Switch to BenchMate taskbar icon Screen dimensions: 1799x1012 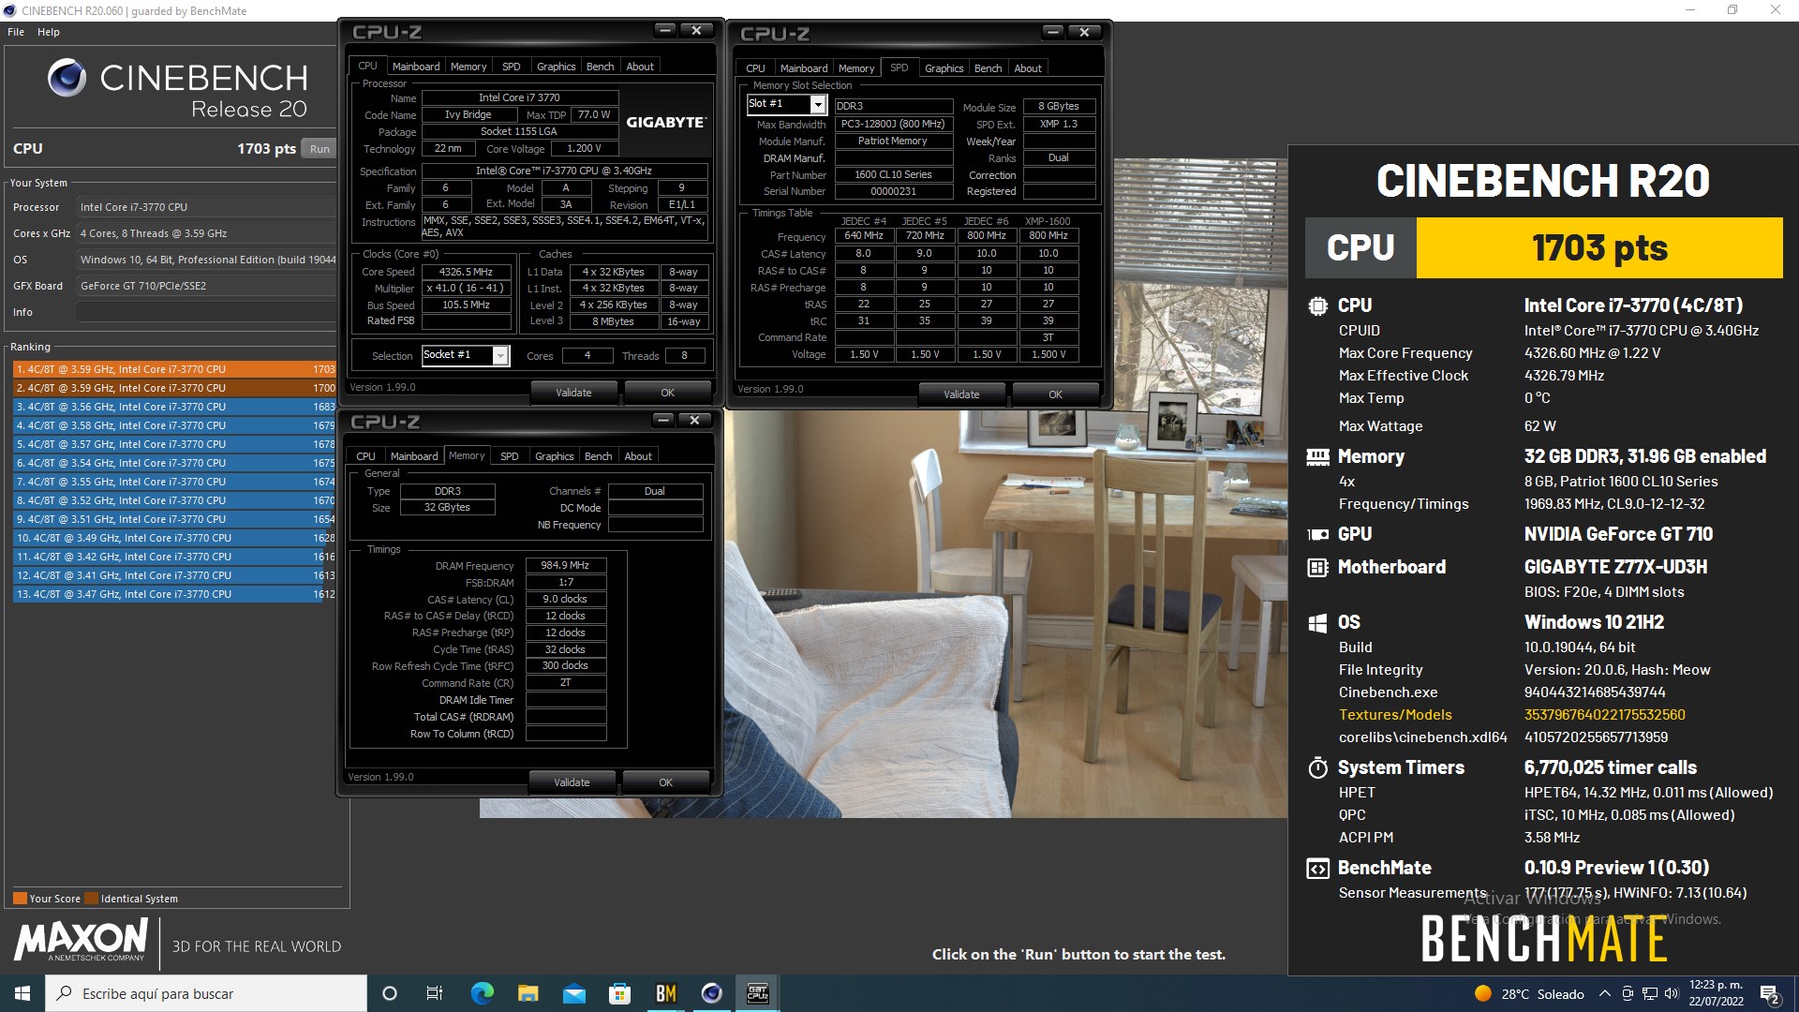coord(665,993)
